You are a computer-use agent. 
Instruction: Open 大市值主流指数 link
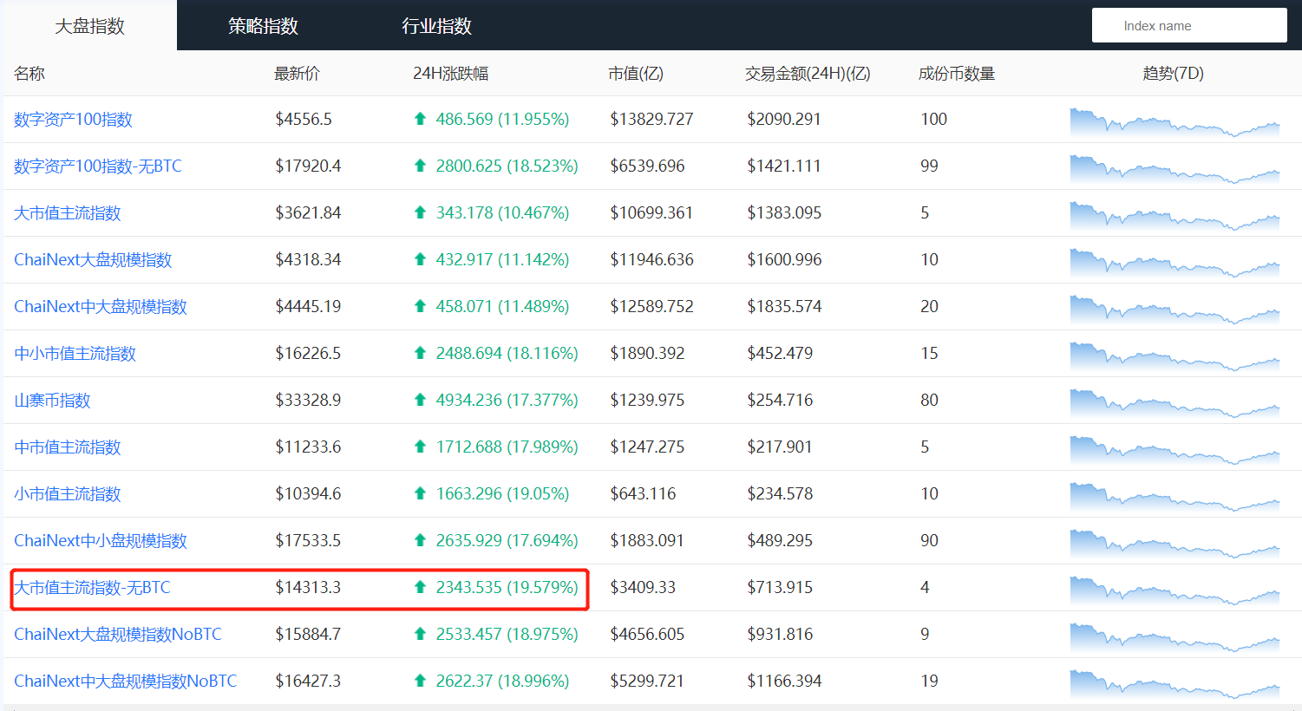click(x=68, y=213)
